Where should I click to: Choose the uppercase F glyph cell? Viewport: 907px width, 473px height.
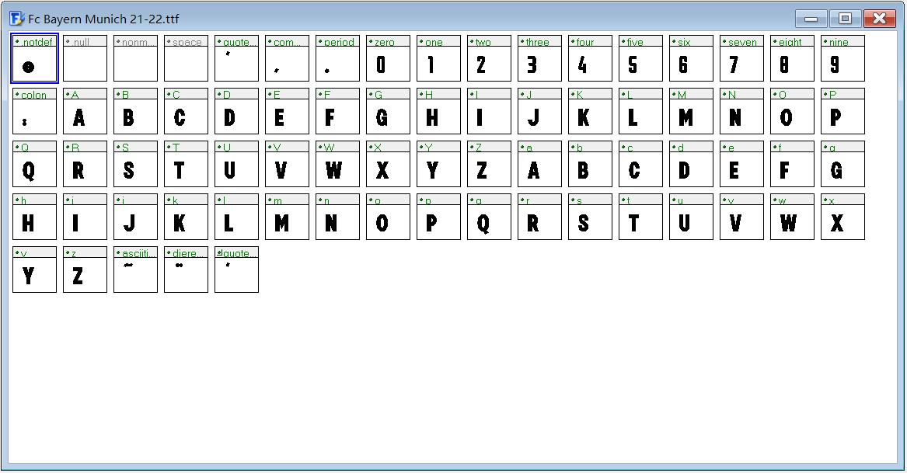(x=338, y=112)
